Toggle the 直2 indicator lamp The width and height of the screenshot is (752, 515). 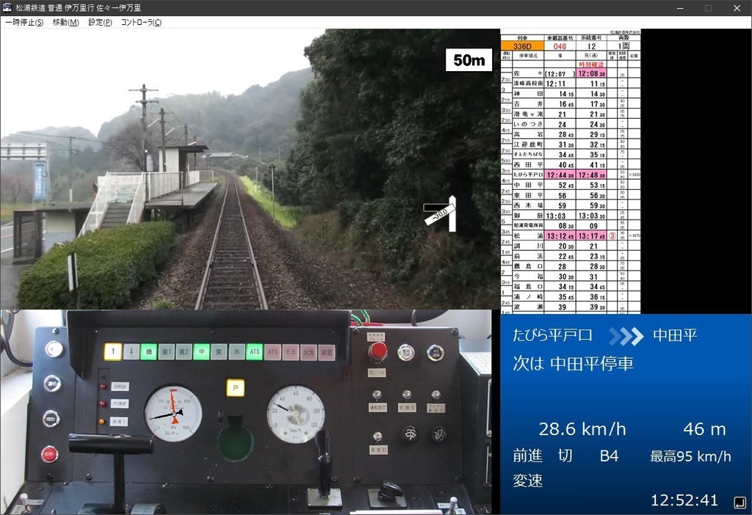(184, 351)
